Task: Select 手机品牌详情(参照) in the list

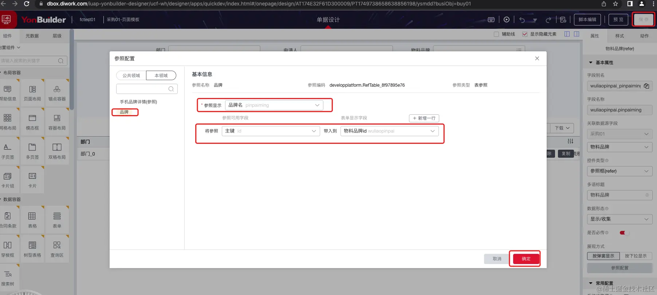Action: (138, 102)
